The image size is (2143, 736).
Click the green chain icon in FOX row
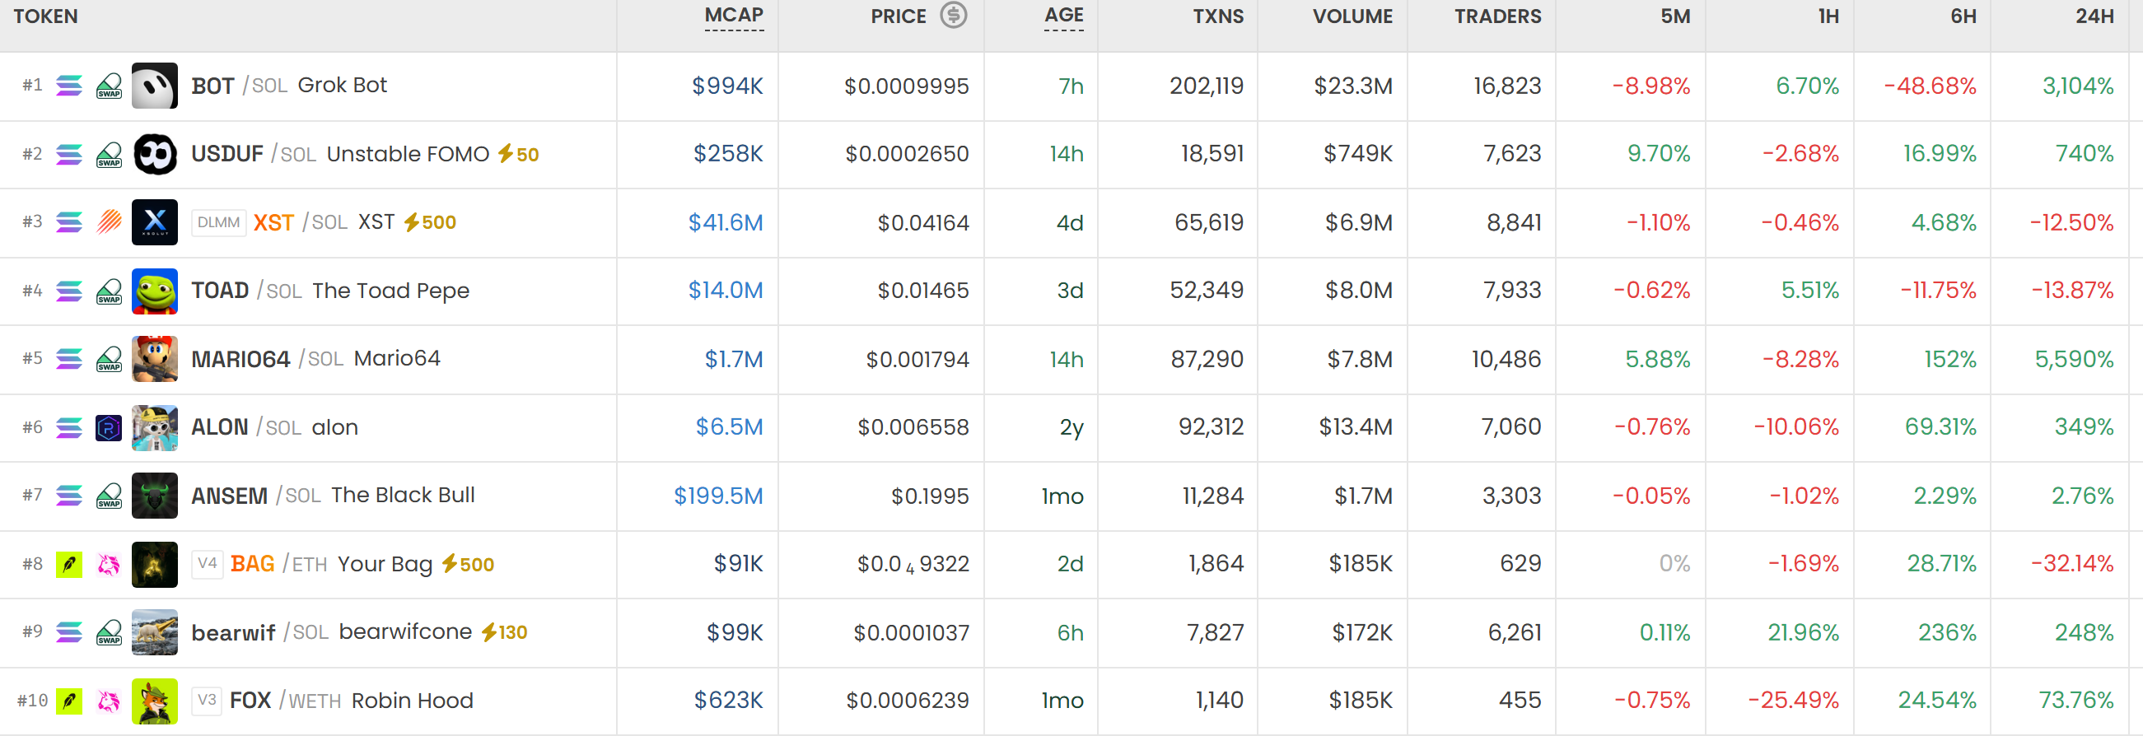[x=69, y=701]
